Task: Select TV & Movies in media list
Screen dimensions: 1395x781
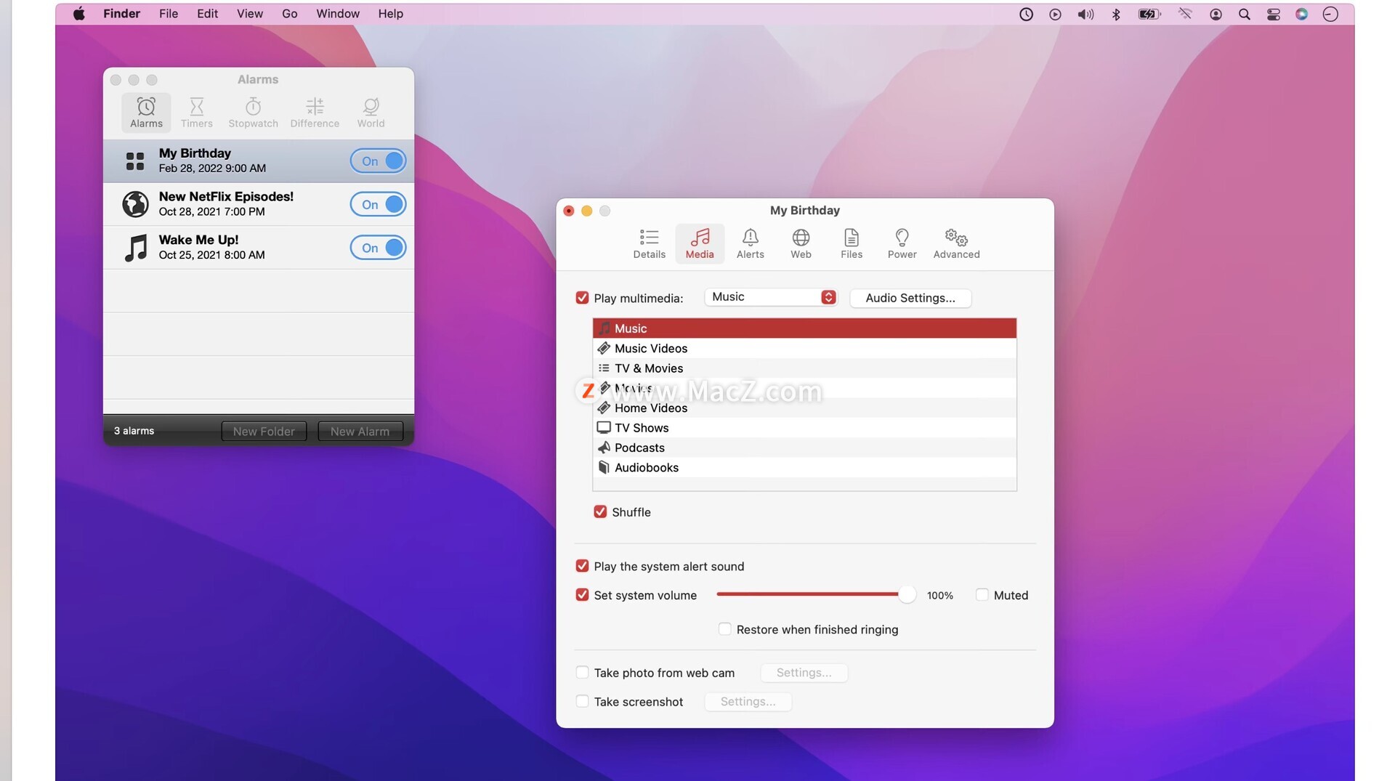Action: pos(804,368)
